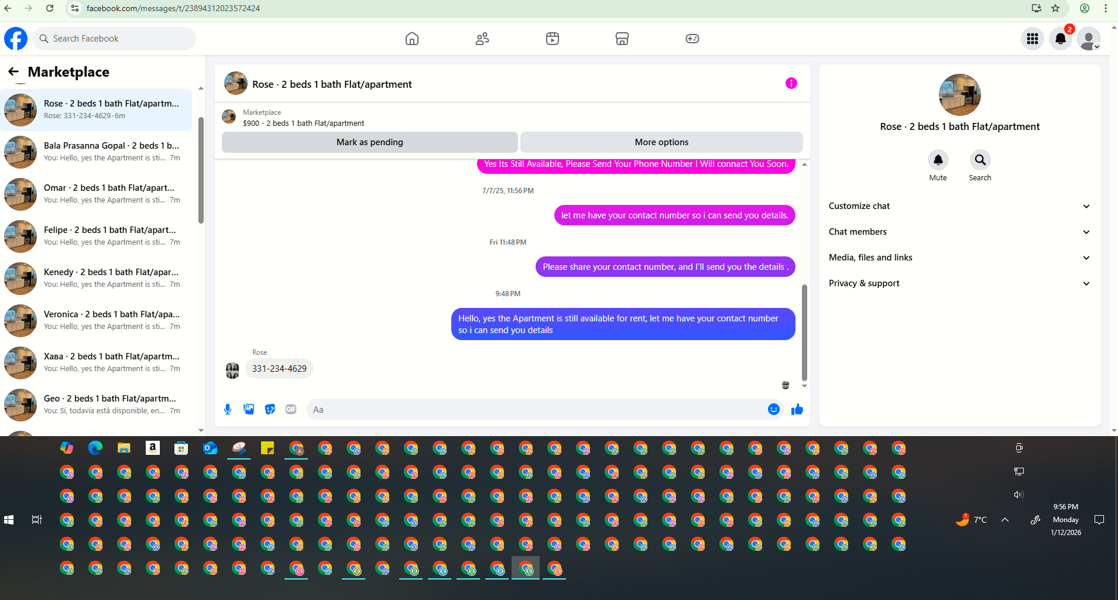This screenshot has height=600, width=1118.
Task: Select Rose conversation in list
Action: (97, 110)
